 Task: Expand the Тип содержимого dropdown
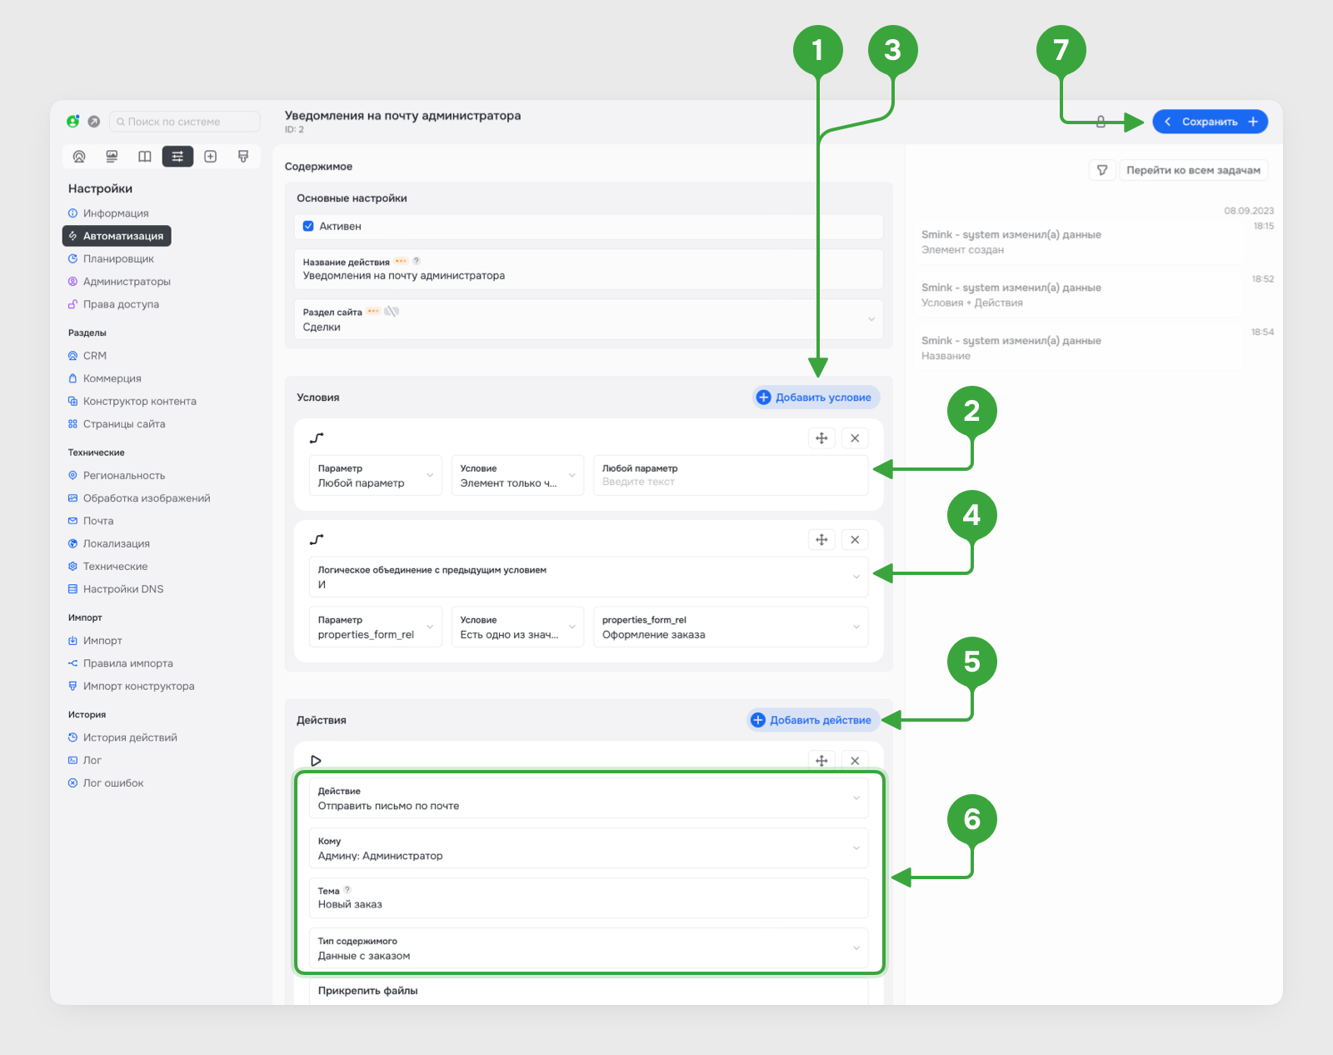588,948
